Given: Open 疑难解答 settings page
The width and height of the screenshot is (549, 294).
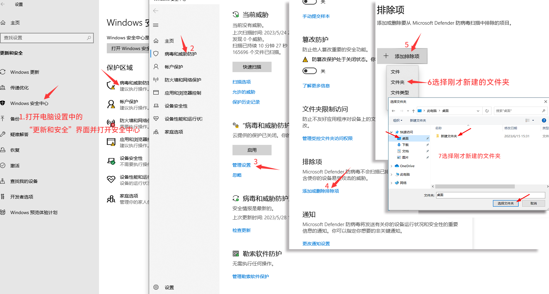Looking at the screenshot, I should coord(20,134).
